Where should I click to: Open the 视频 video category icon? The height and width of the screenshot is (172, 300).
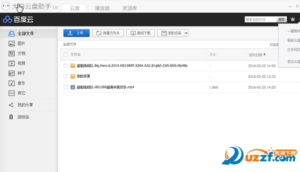pyautogui.click(x=12, y=63)
